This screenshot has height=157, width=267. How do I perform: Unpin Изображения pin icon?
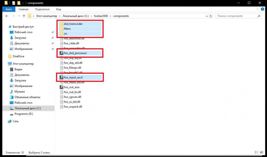(x=53, y=49)
